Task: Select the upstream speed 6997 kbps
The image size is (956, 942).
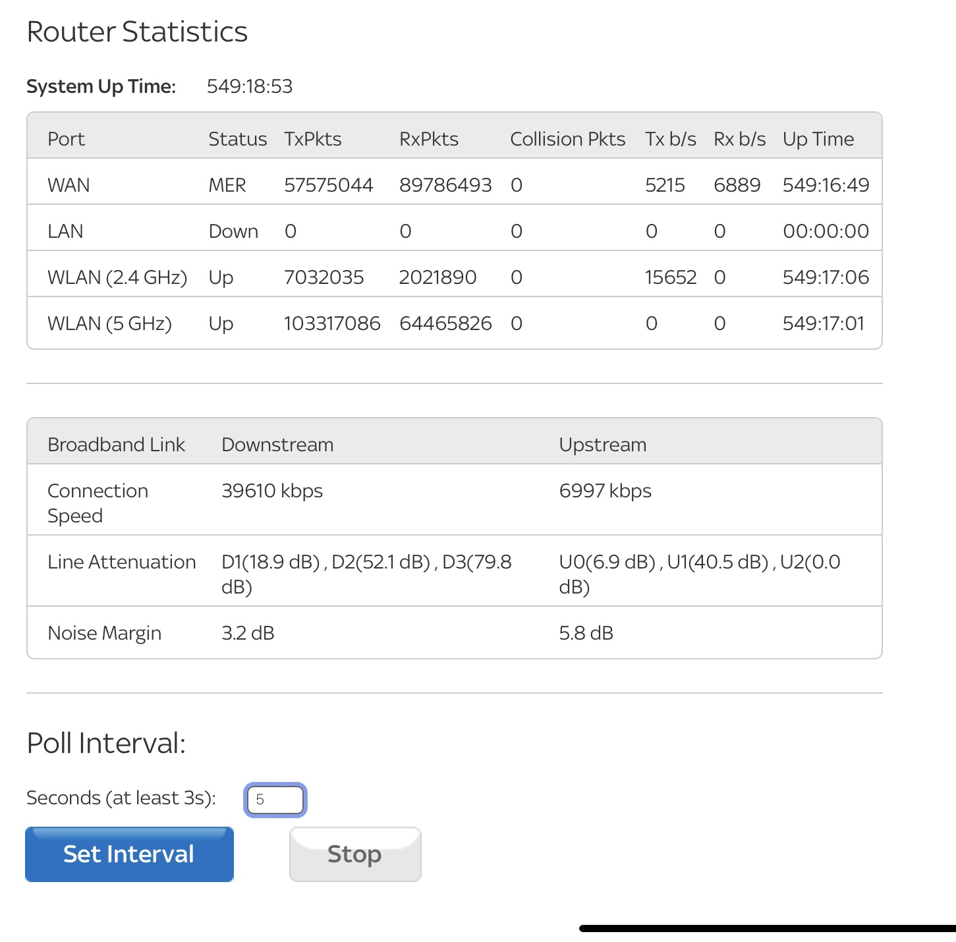Action: 605,491
